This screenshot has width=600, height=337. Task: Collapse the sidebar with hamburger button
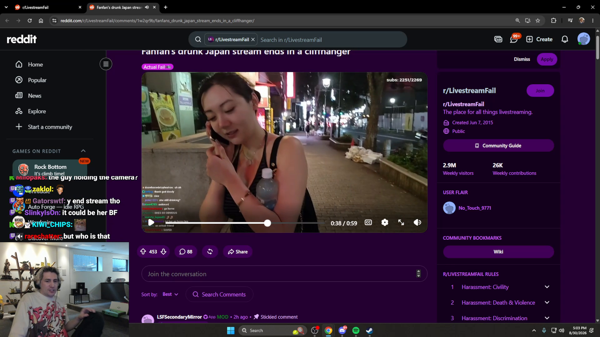(106, 64)
